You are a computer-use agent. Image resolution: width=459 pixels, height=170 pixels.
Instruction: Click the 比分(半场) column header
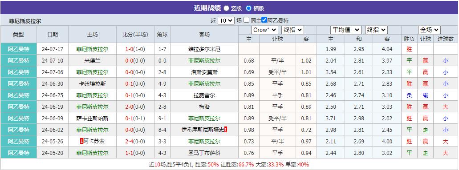[135, 35]
